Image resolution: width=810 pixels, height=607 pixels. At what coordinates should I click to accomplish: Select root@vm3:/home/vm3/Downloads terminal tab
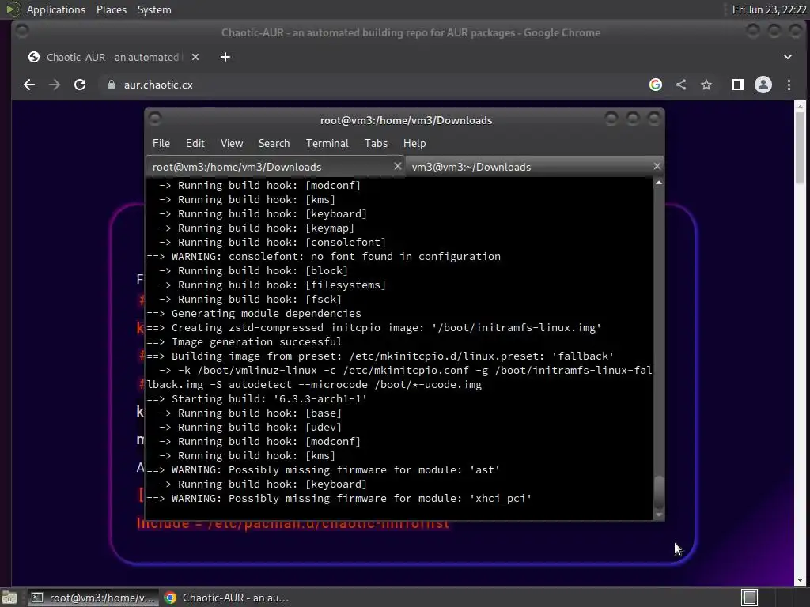(275, 167)
